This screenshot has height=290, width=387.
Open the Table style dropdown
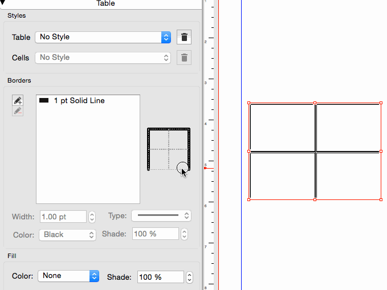103,37
